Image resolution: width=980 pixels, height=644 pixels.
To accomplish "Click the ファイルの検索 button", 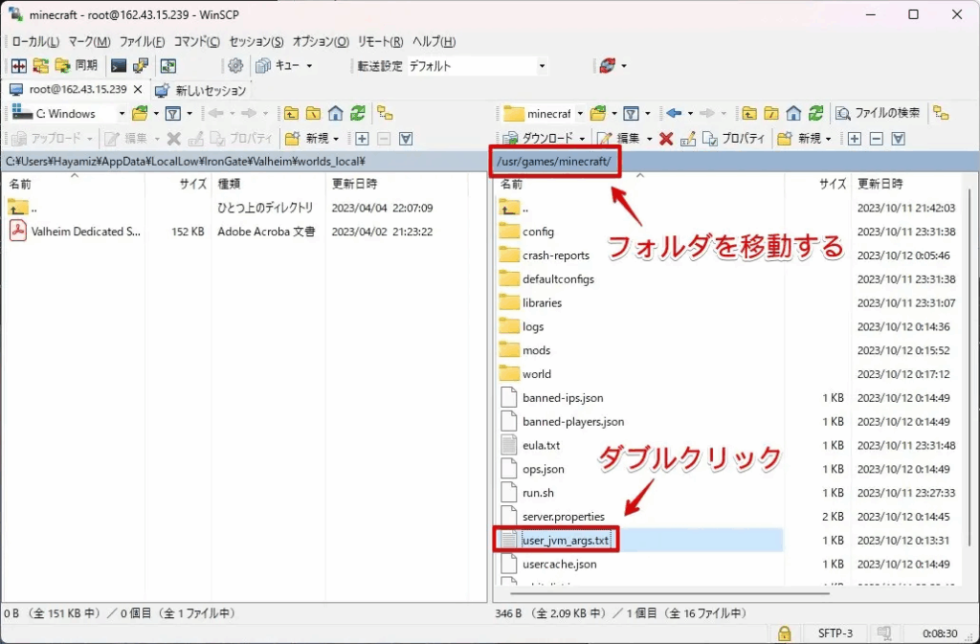I will (878, 113).
